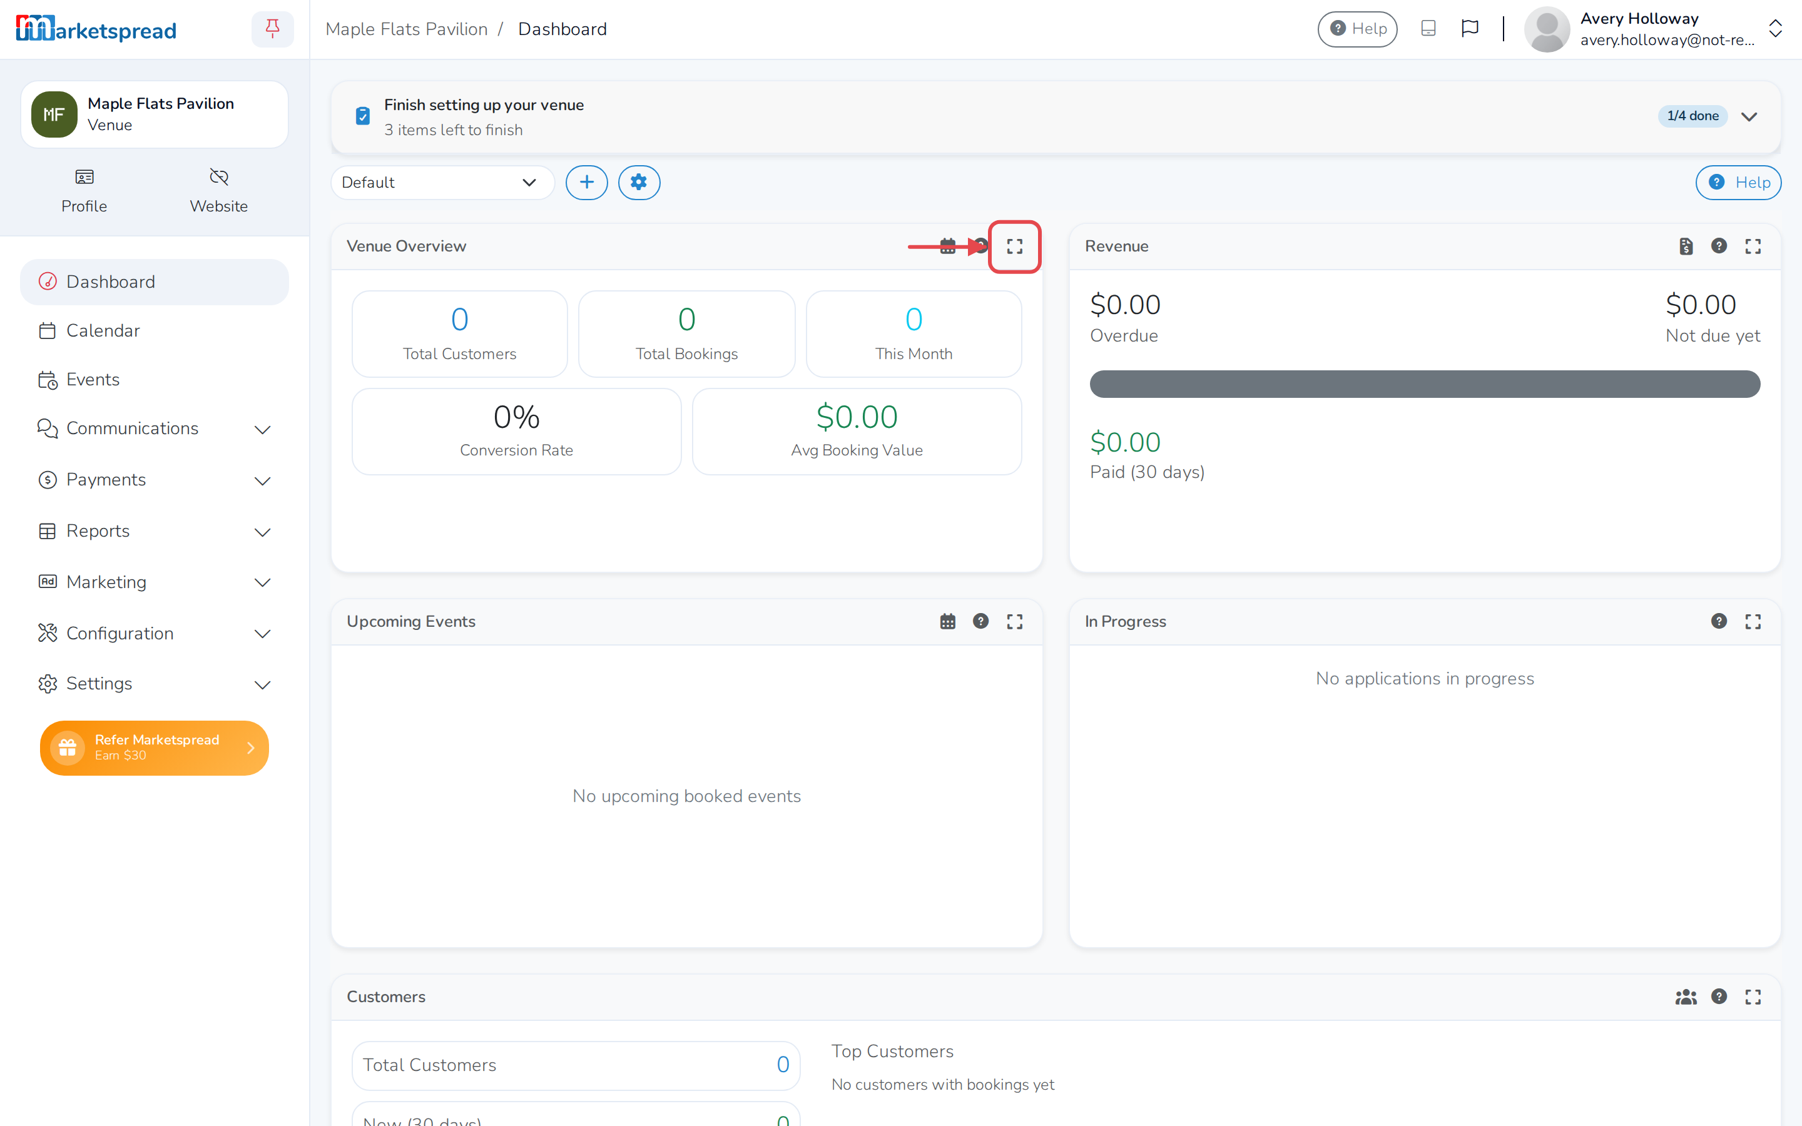This screenshot has height=1126, width=1802.
Task: Expand In Progress widget to fullscreen
Action: click(x=1753, y=622)
